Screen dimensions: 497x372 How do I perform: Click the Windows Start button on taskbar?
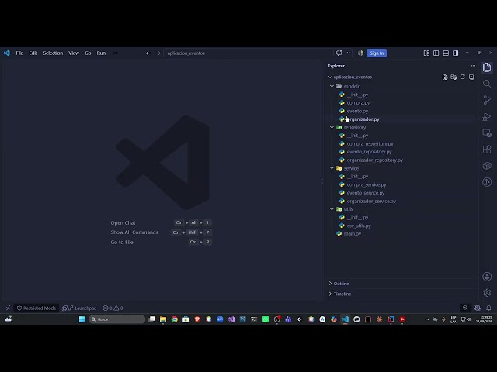coord(82,319)
